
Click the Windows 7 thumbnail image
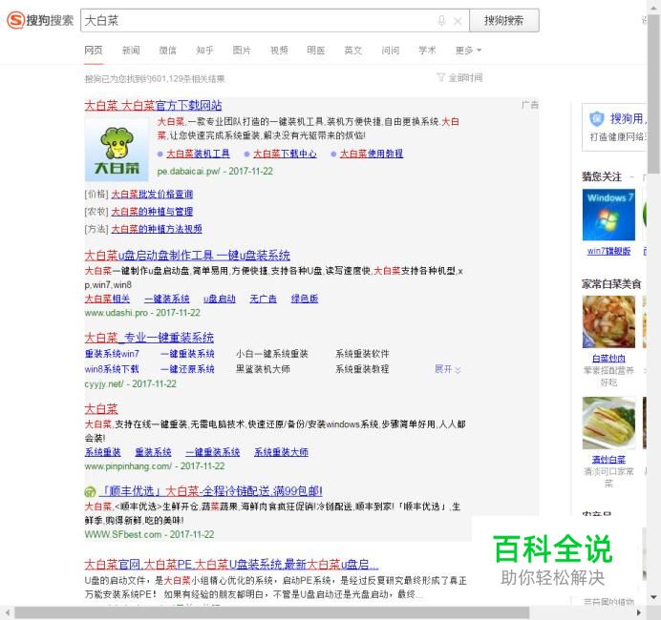click(x=608, y=215)
